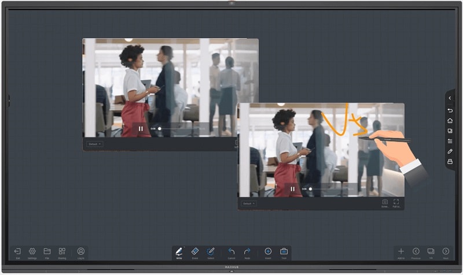
Task: Make the lower-right video full screen
Action: click(396, 203)
